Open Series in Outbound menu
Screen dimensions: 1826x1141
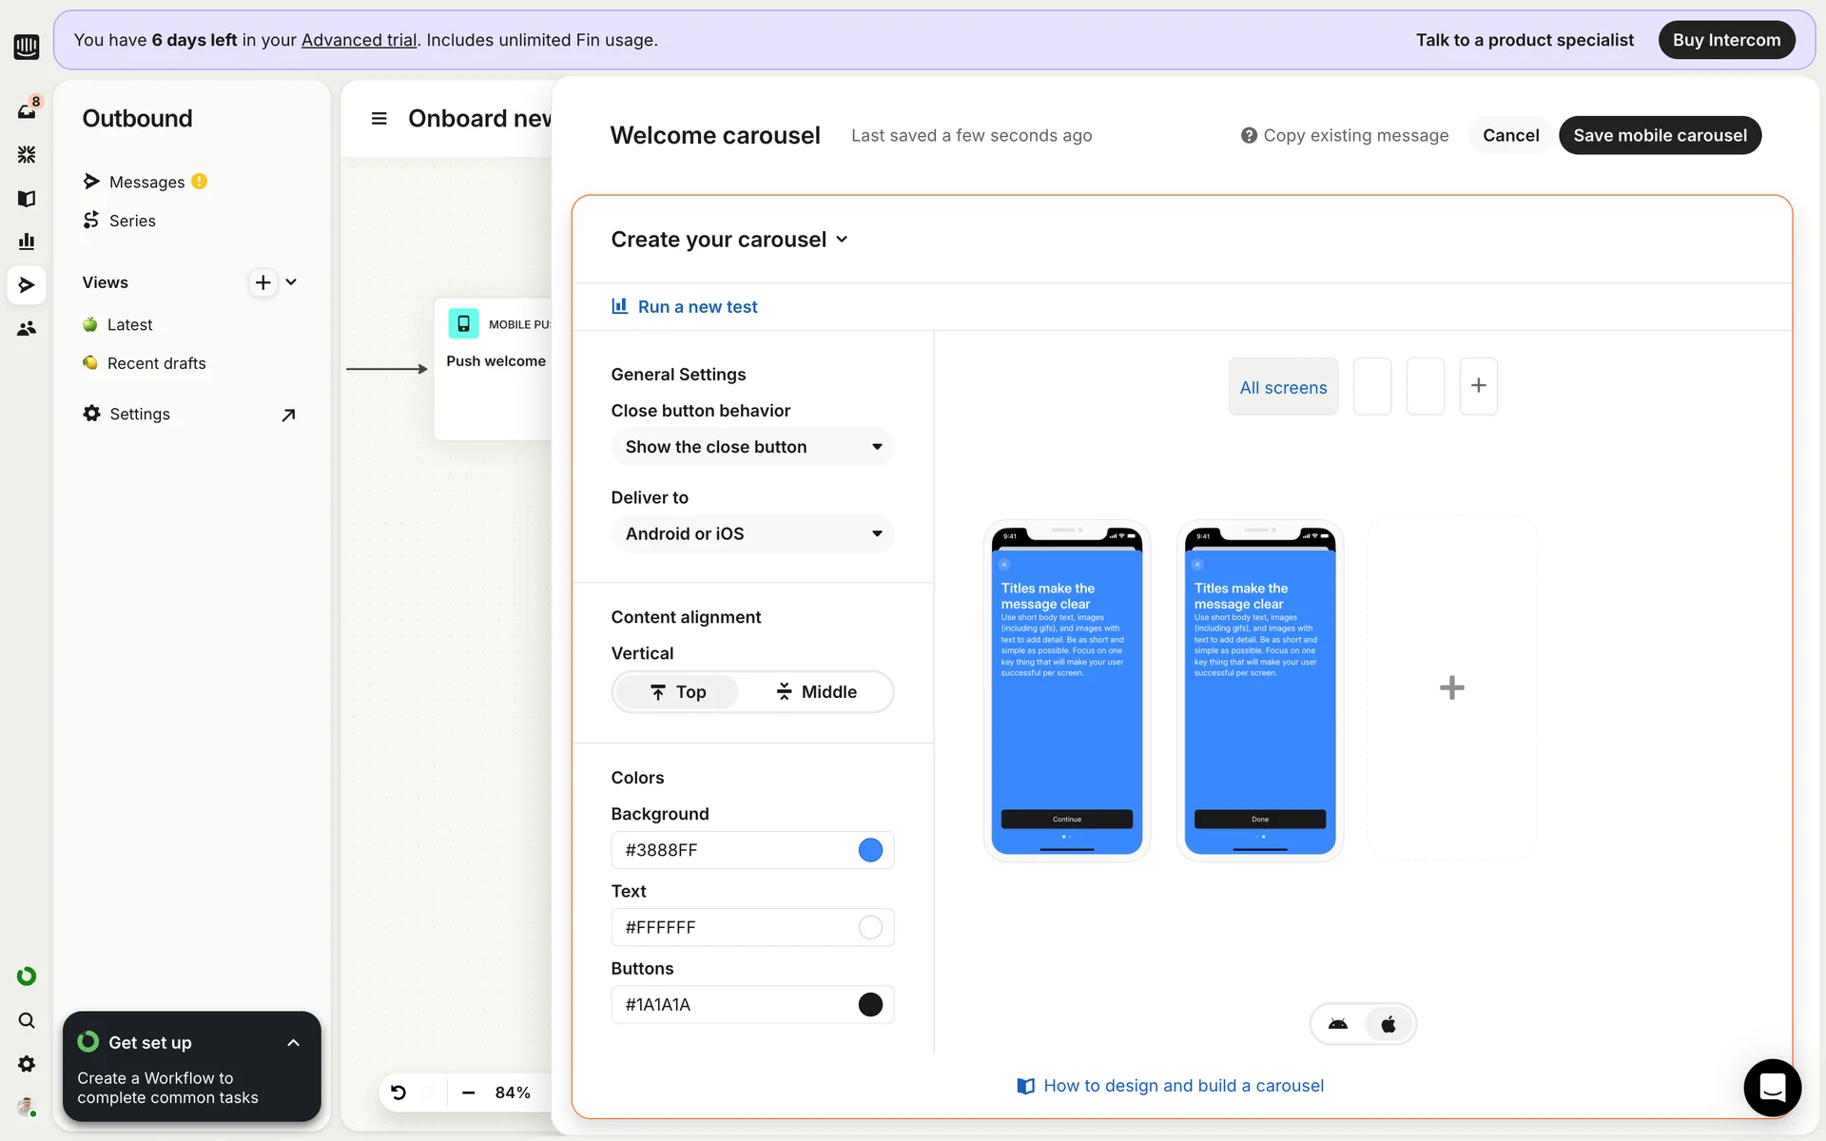coord(132,221)
